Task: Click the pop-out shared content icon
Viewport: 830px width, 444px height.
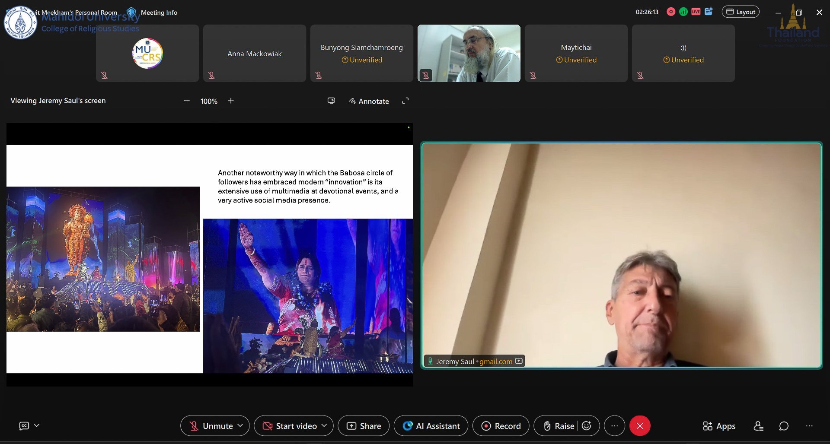Action: [331, 101]
